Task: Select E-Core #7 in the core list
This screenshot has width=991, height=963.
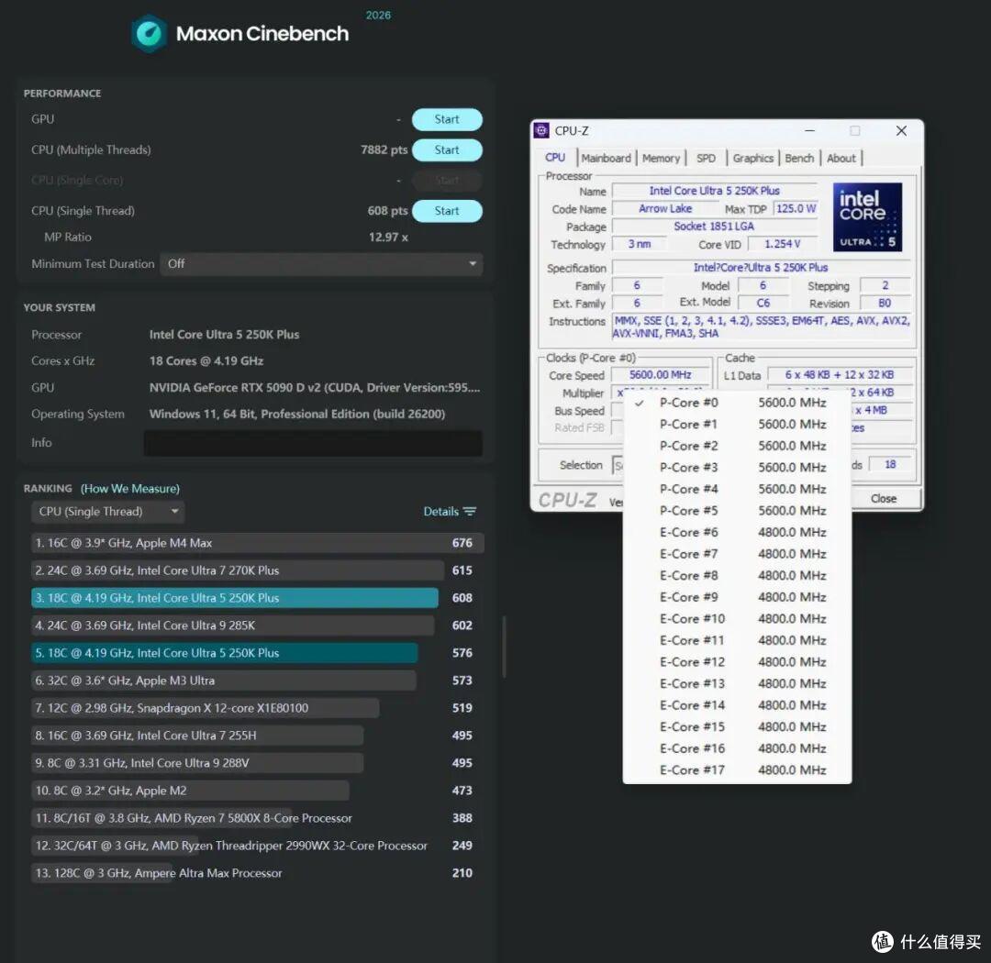Action: tap(737, 554)
